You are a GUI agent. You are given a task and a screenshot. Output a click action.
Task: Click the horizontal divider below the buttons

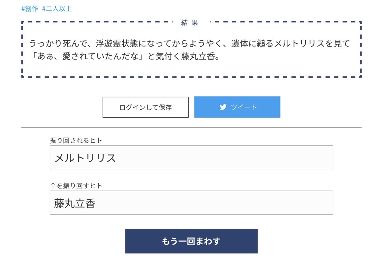(x=191, y=127)
